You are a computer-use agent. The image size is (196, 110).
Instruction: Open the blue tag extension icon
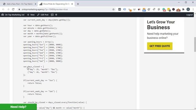pyautogui.click(x=125, y=9)
